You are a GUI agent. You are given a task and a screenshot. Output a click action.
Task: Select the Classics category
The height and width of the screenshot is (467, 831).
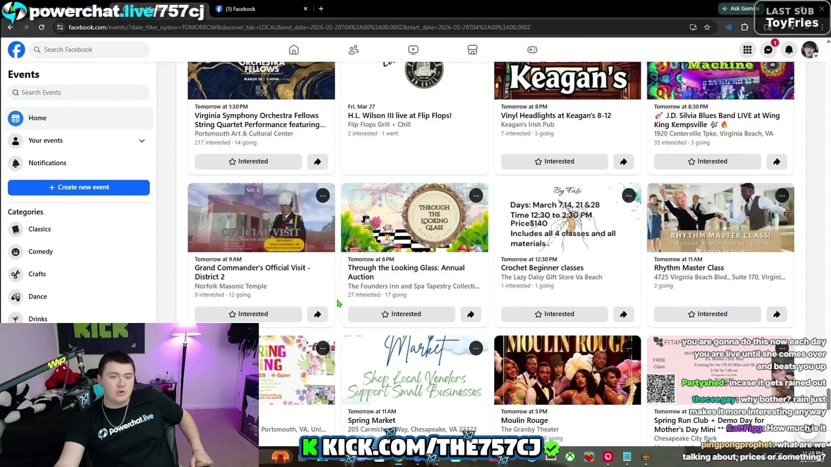point(79,229)
